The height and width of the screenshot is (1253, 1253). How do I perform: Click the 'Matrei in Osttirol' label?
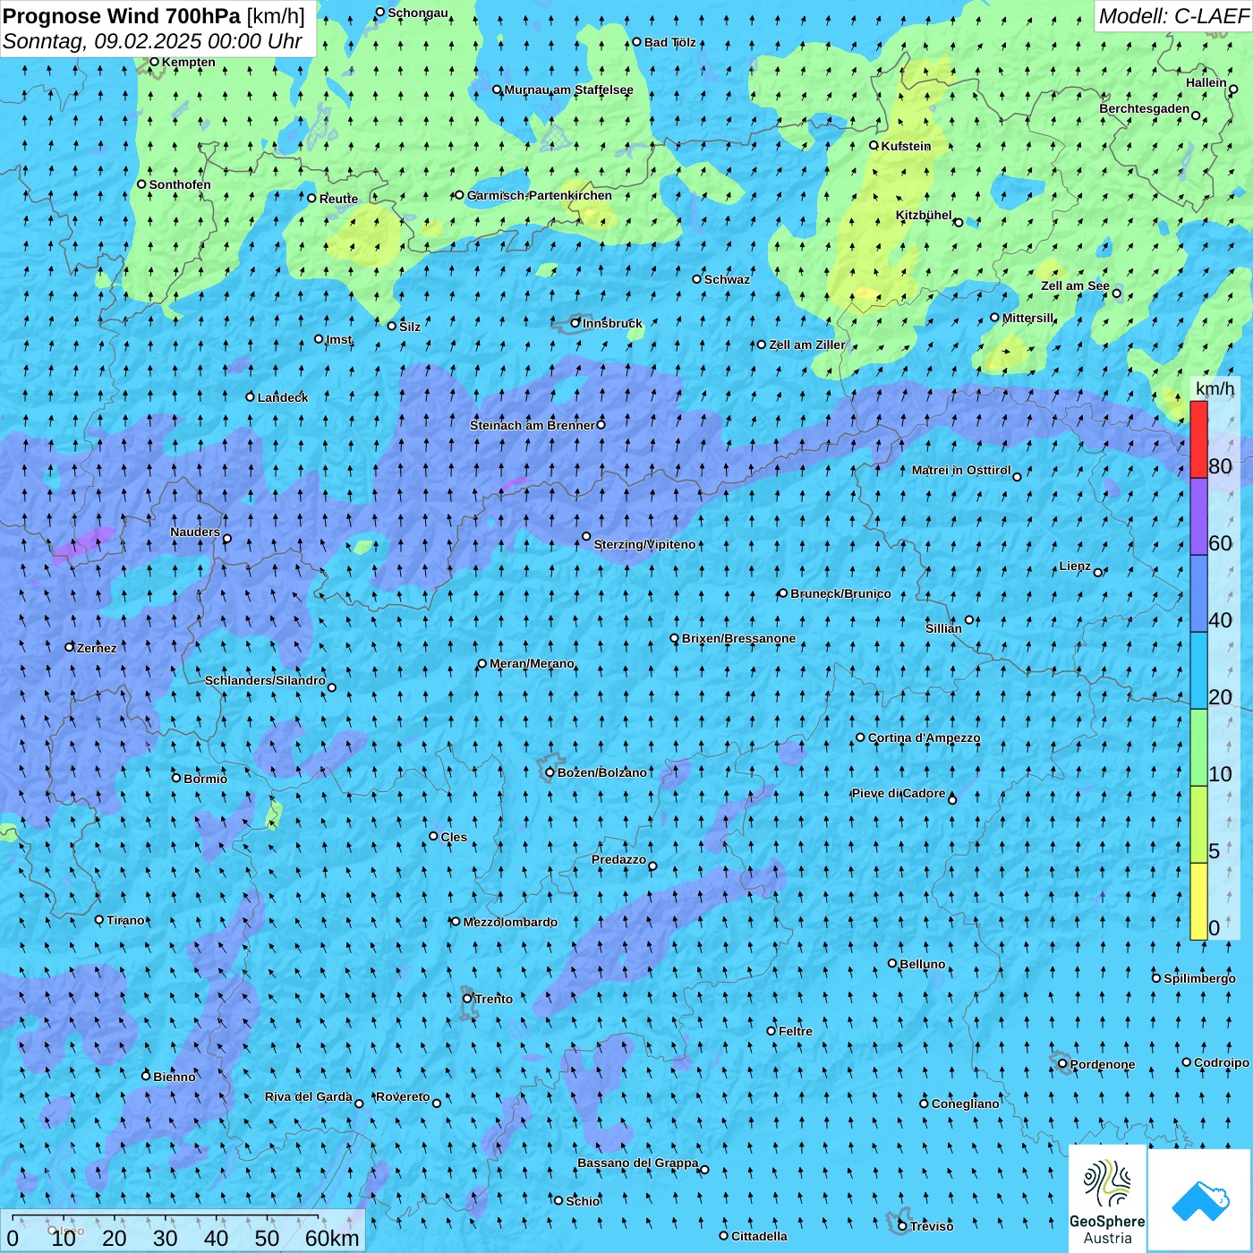click(961, 470)
